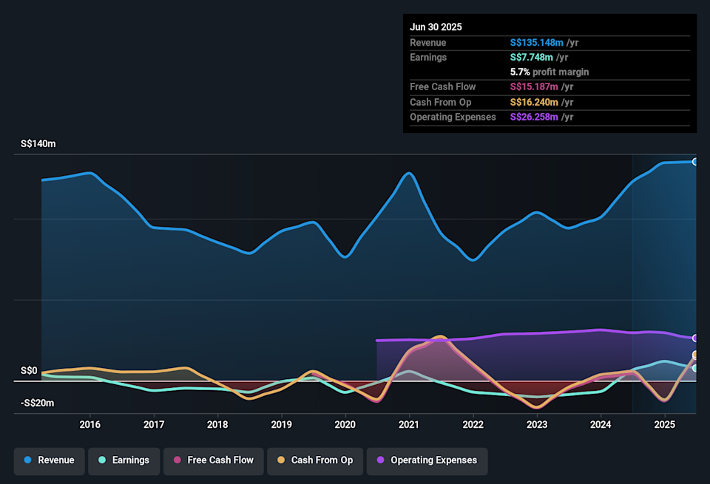Click the Jun 30 2025 tooltip header
This screenshot has width=710, height=484.
coord(435,27)
